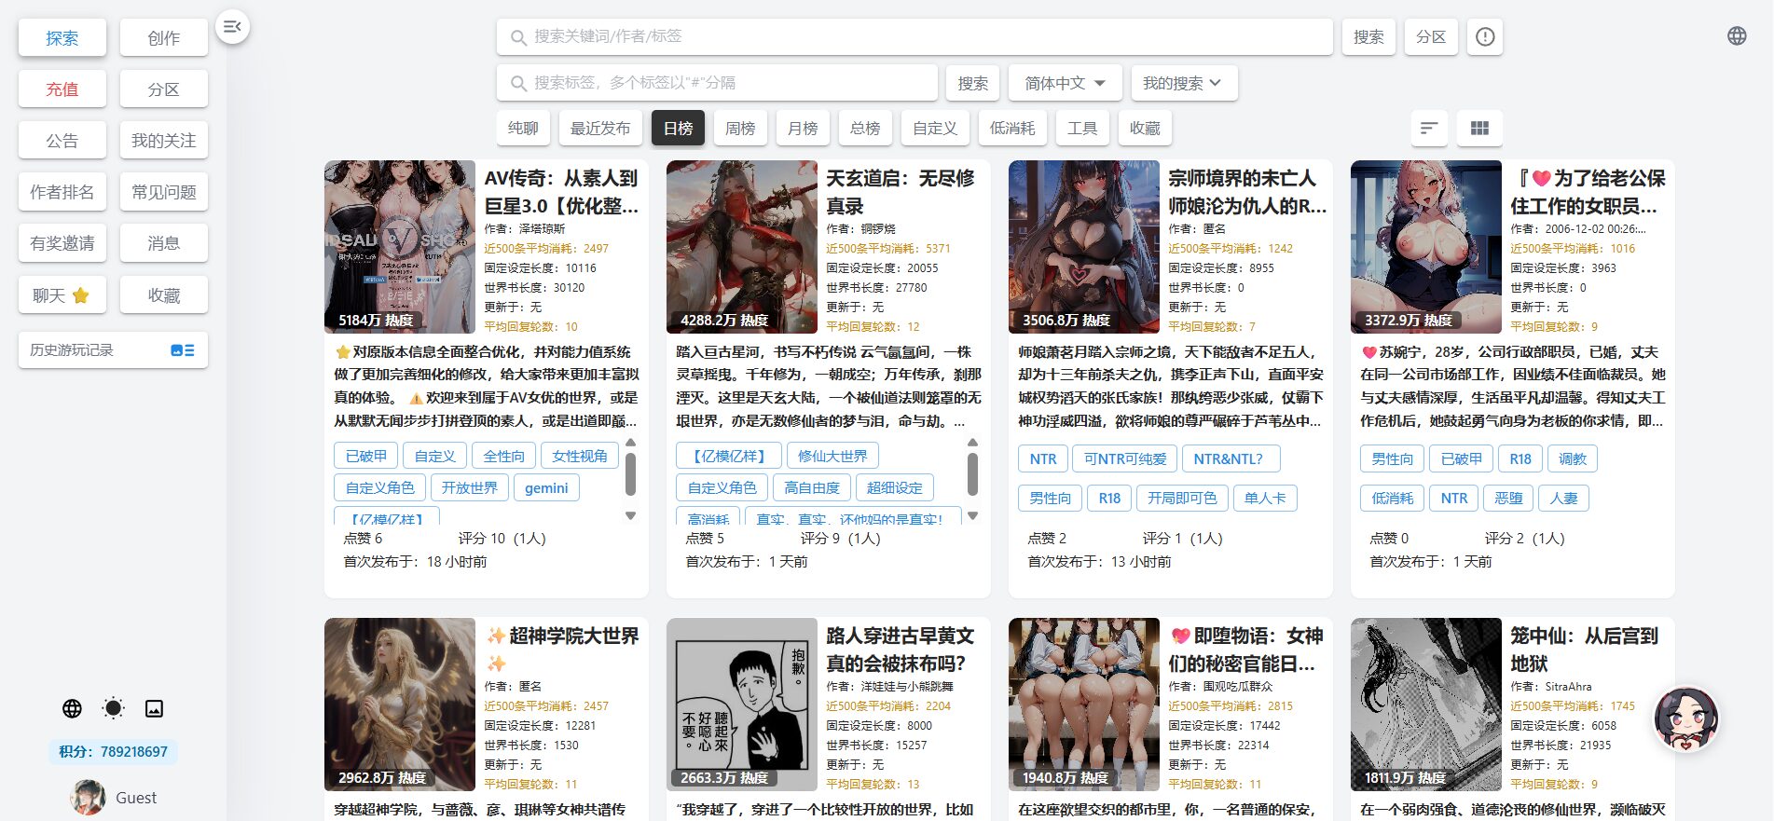Open the 简体中文 language dropdown
This screenshot has height=821, width=1774.
point(1065,83)
